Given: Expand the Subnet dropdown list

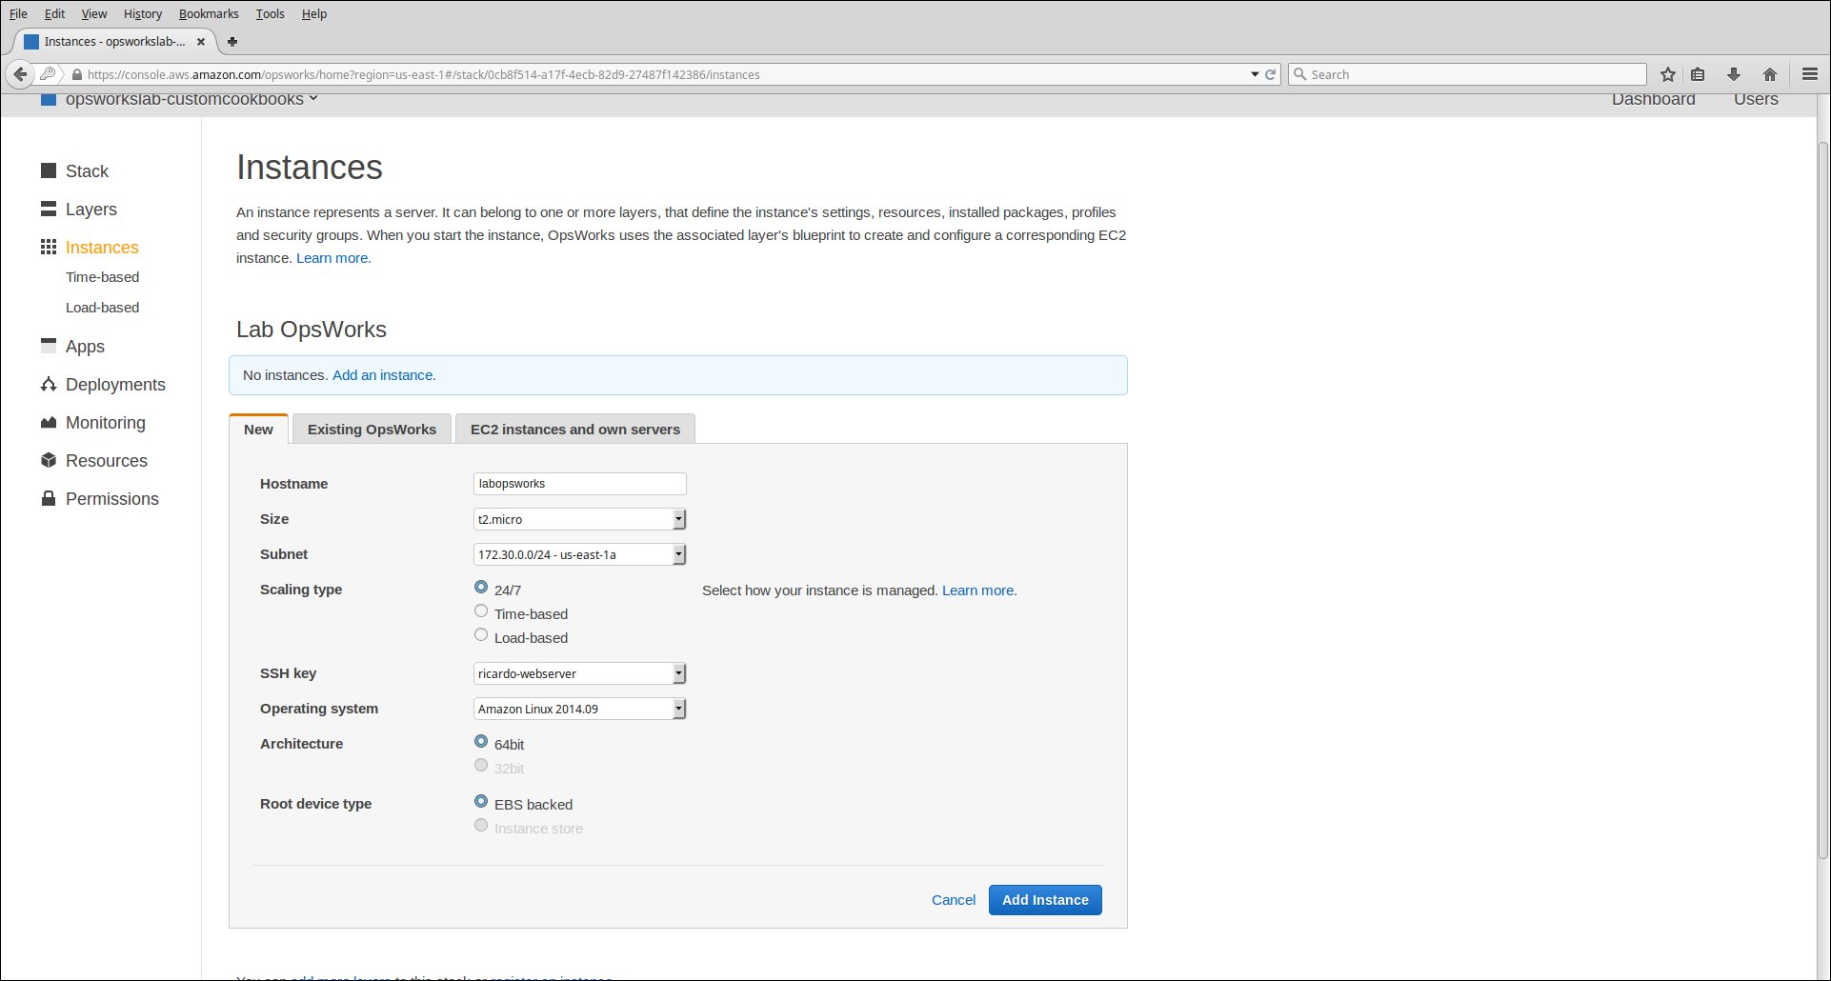Looking at the screenshot, I should 579,554.
